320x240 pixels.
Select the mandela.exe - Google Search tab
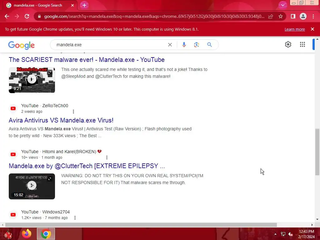tap(40, 5)
